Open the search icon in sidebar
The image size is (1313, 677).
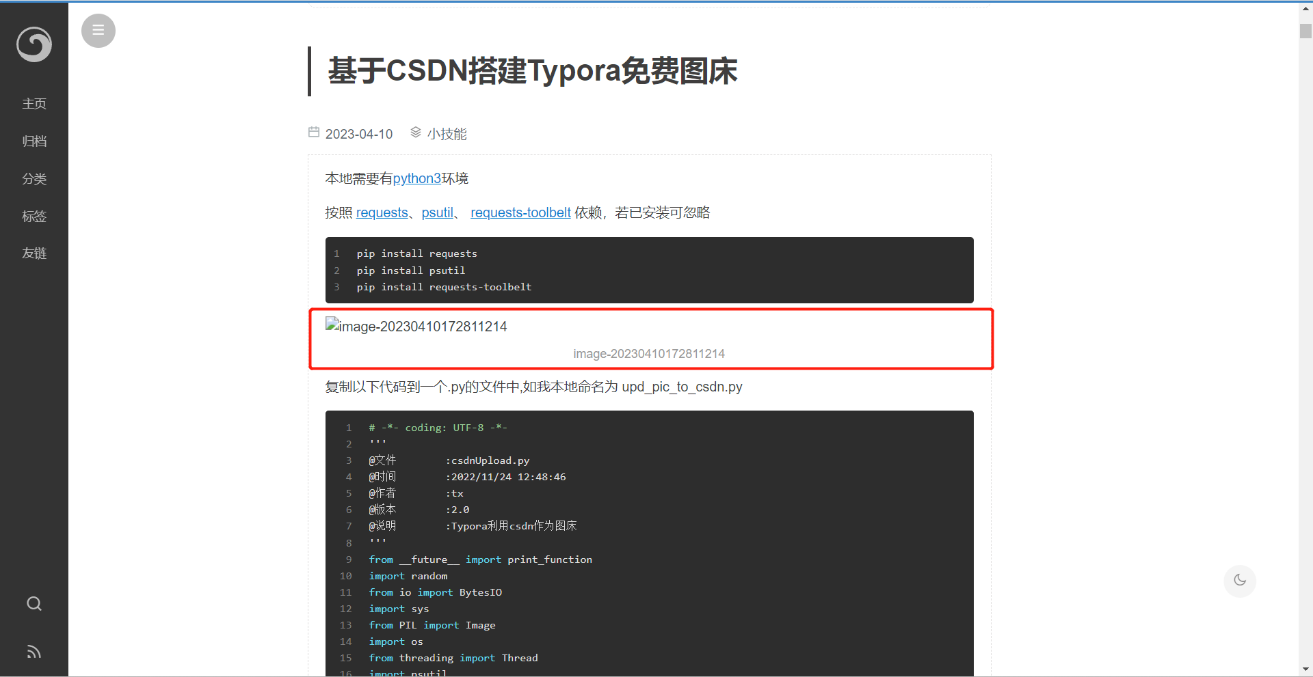click(34, 604)
